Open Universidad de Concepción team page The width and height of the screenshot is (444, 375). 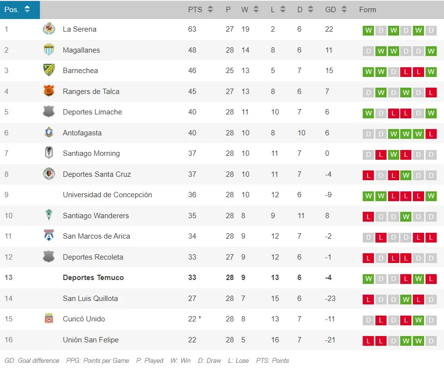point(107,195)
